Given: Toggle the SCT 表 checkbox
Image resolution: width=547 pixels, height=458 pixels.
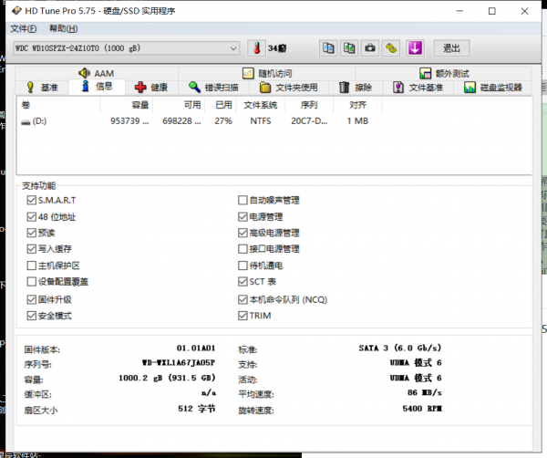Looking at the screenshot, I should pyautogui.click(x=243, y=281).
